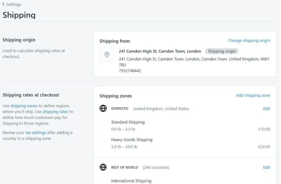Click the Shipping origin badge
The image size is (281, 184).
(222, 51)
